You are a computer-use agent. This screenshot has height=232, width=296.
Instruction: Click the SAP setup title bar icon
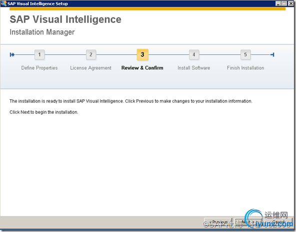click(3, 3)
